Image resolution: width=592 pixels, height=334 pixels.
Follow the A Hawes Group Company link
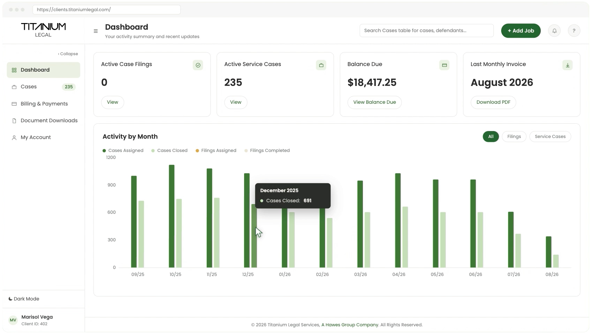[x=350, y=325]
